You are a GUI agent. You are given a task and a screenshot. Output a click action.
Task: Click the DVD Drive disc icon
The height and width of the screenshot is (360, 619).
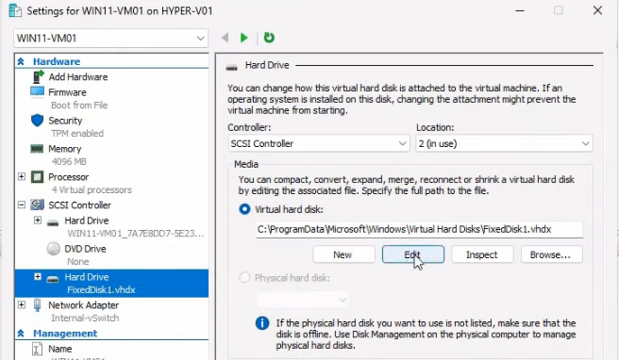[53, 249]
